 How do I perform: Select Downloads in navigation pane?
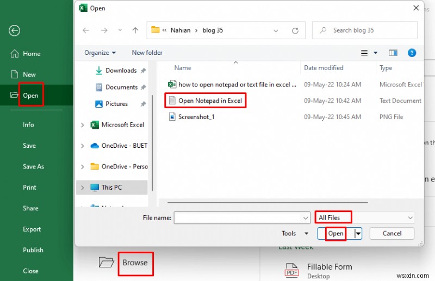[x=121, y=71]
